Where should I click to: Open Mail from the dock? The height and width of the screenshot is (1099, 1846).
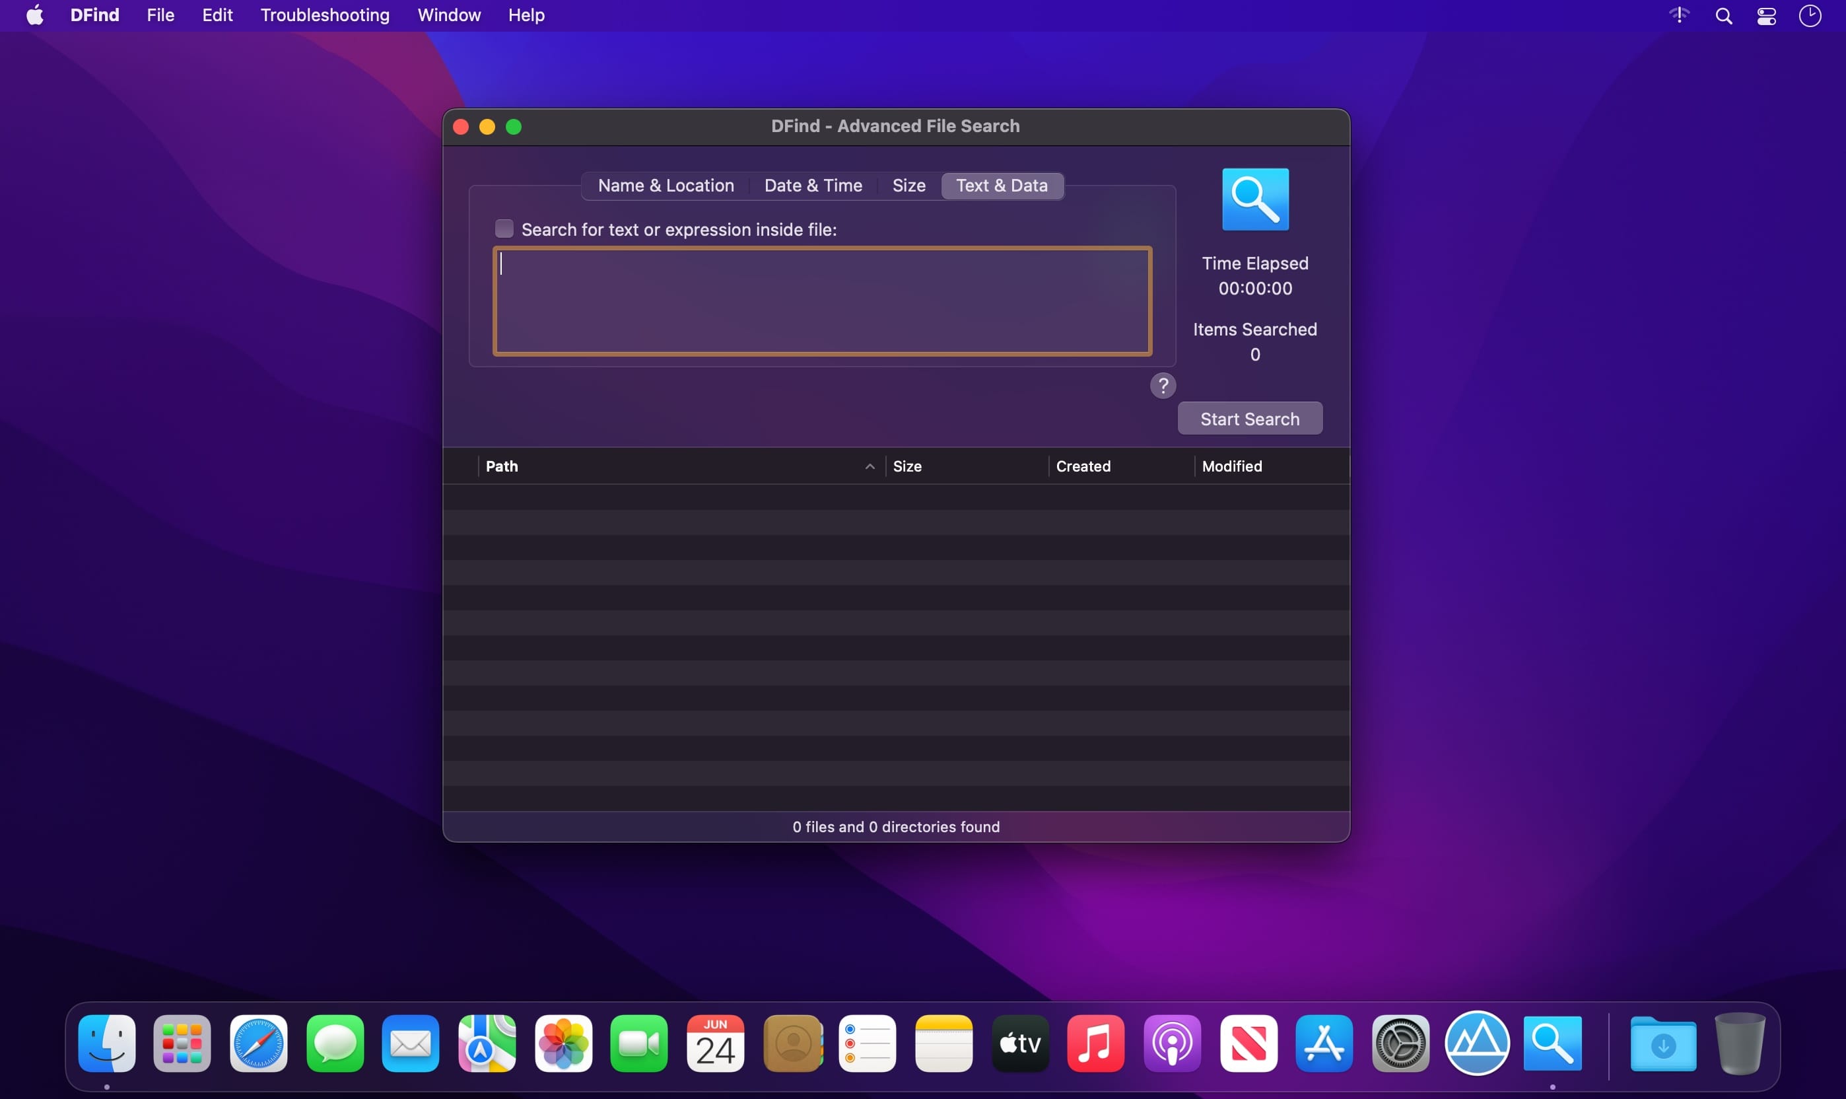pyautogui.click(x=411, y=1044)
